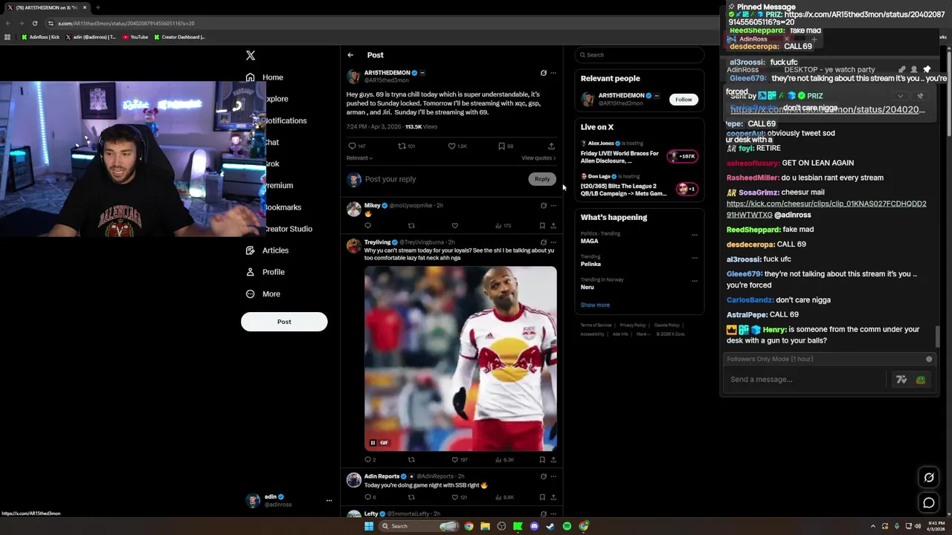Bookmark Mikey's reply
Viewport: 952px width, 535px height.
pos(542,226)
